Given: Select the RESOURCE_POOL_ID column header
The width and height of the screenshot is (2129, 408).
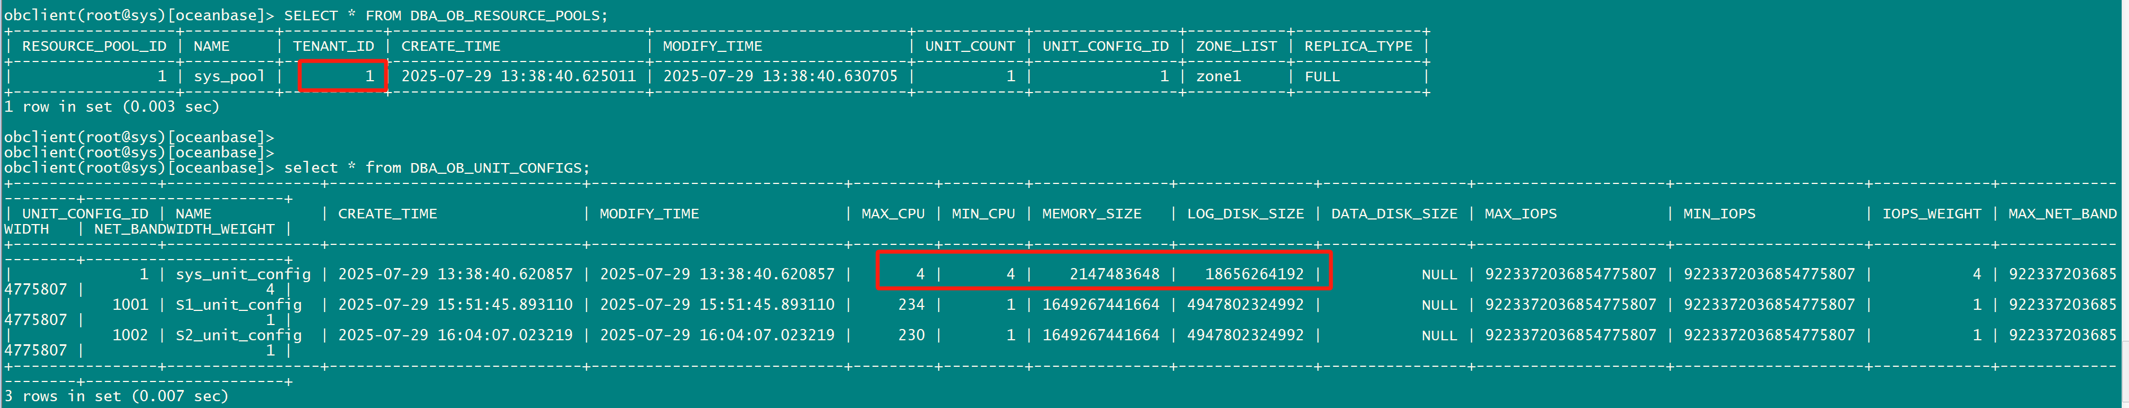Looking at the screenshot, I should (x=94, y=46).
